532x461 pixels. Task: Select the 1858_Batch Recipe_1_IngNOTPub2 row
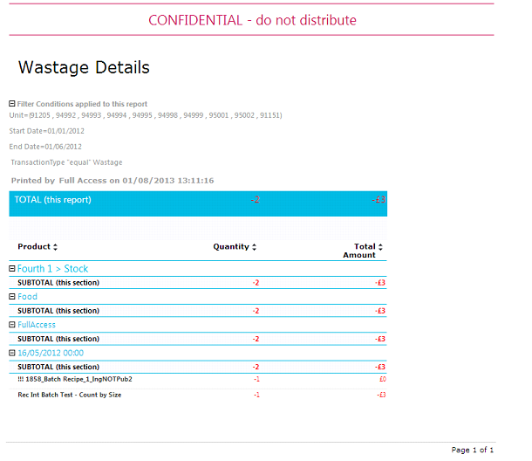click(x=75, y=380)
